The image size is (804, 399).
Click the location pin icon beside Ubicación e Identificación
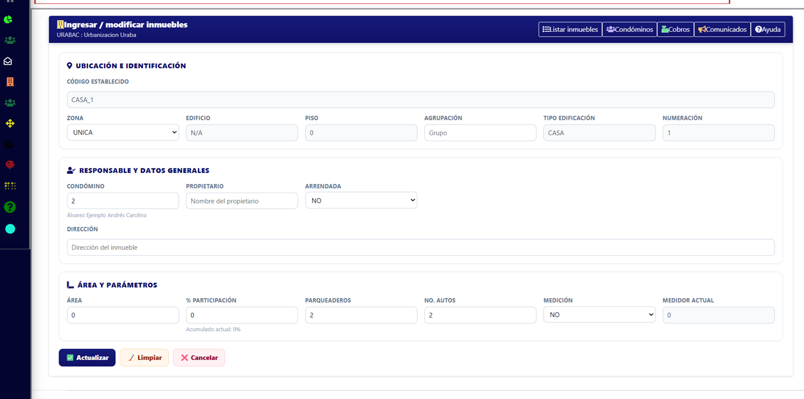tap(69, 66)
